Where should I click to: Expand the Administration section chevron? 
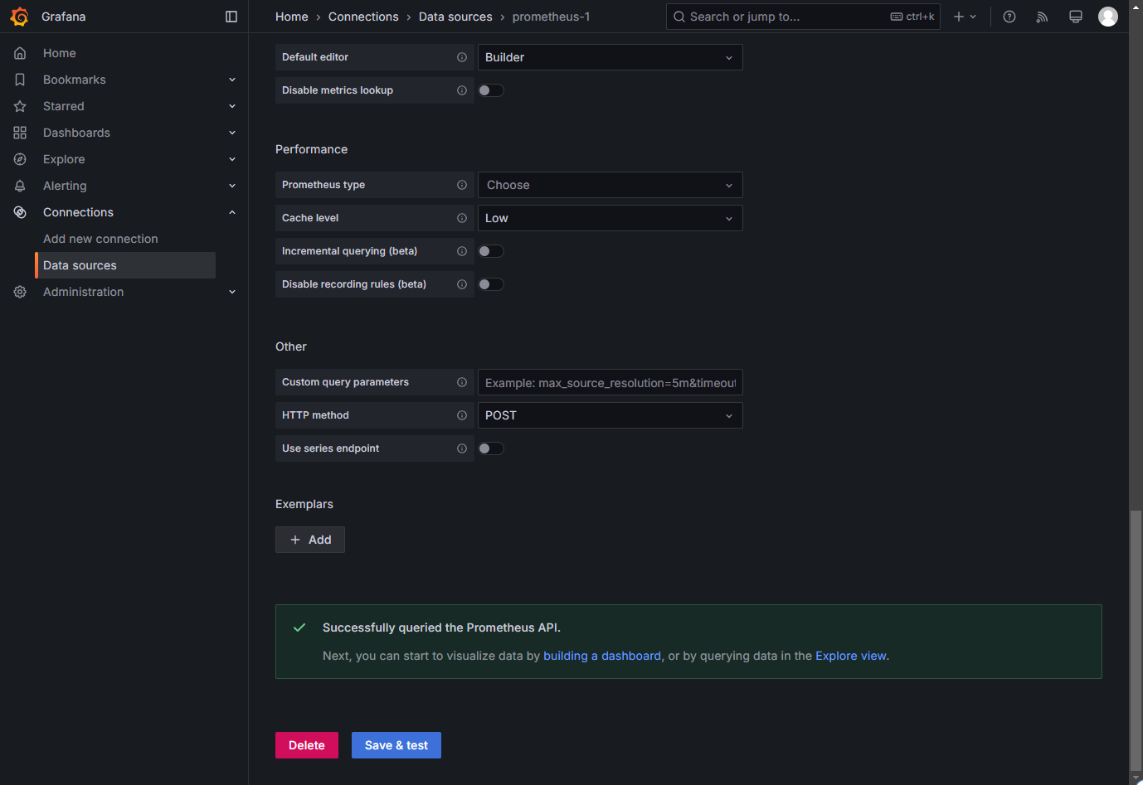[x=232, y=292]
